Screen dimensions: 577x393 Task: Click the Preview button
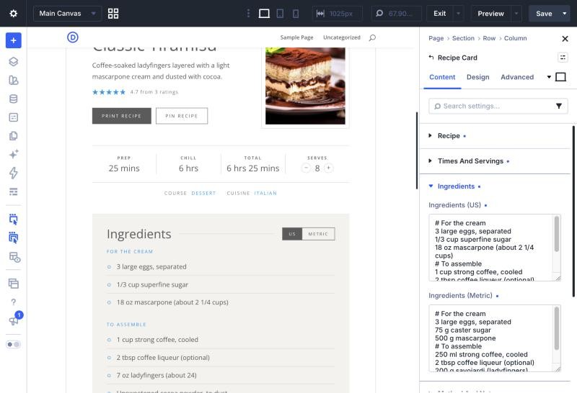[490, 14]
